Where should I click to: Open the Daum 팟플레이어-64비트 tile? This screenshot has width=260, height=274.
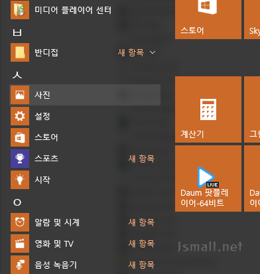(208, 178)
